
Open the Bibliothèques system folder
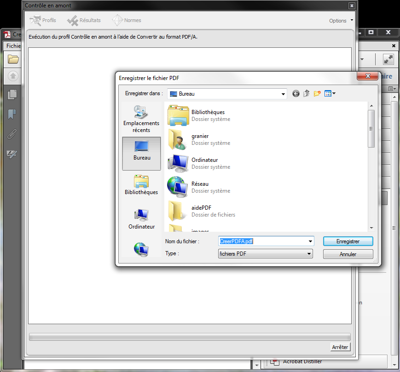[208, 115]
